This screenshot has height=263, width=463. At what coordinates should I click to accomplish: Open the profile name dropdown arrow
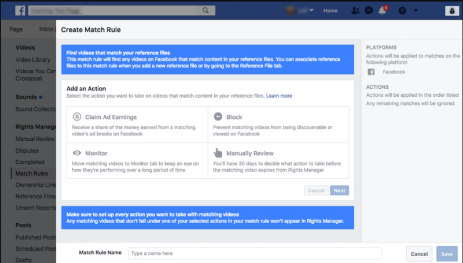[311, 10]
